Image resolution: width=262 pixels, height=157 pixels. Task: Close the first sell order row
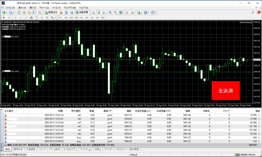(x=259, y=115)
